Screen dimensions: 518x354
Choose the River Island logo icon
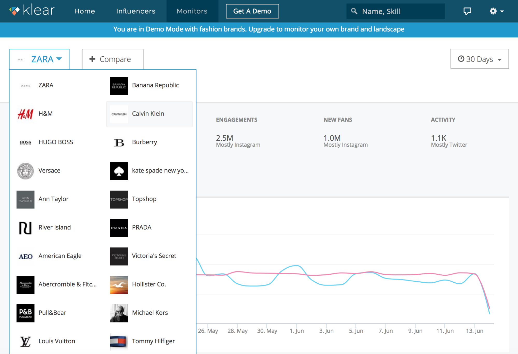[x=25, y=228]
